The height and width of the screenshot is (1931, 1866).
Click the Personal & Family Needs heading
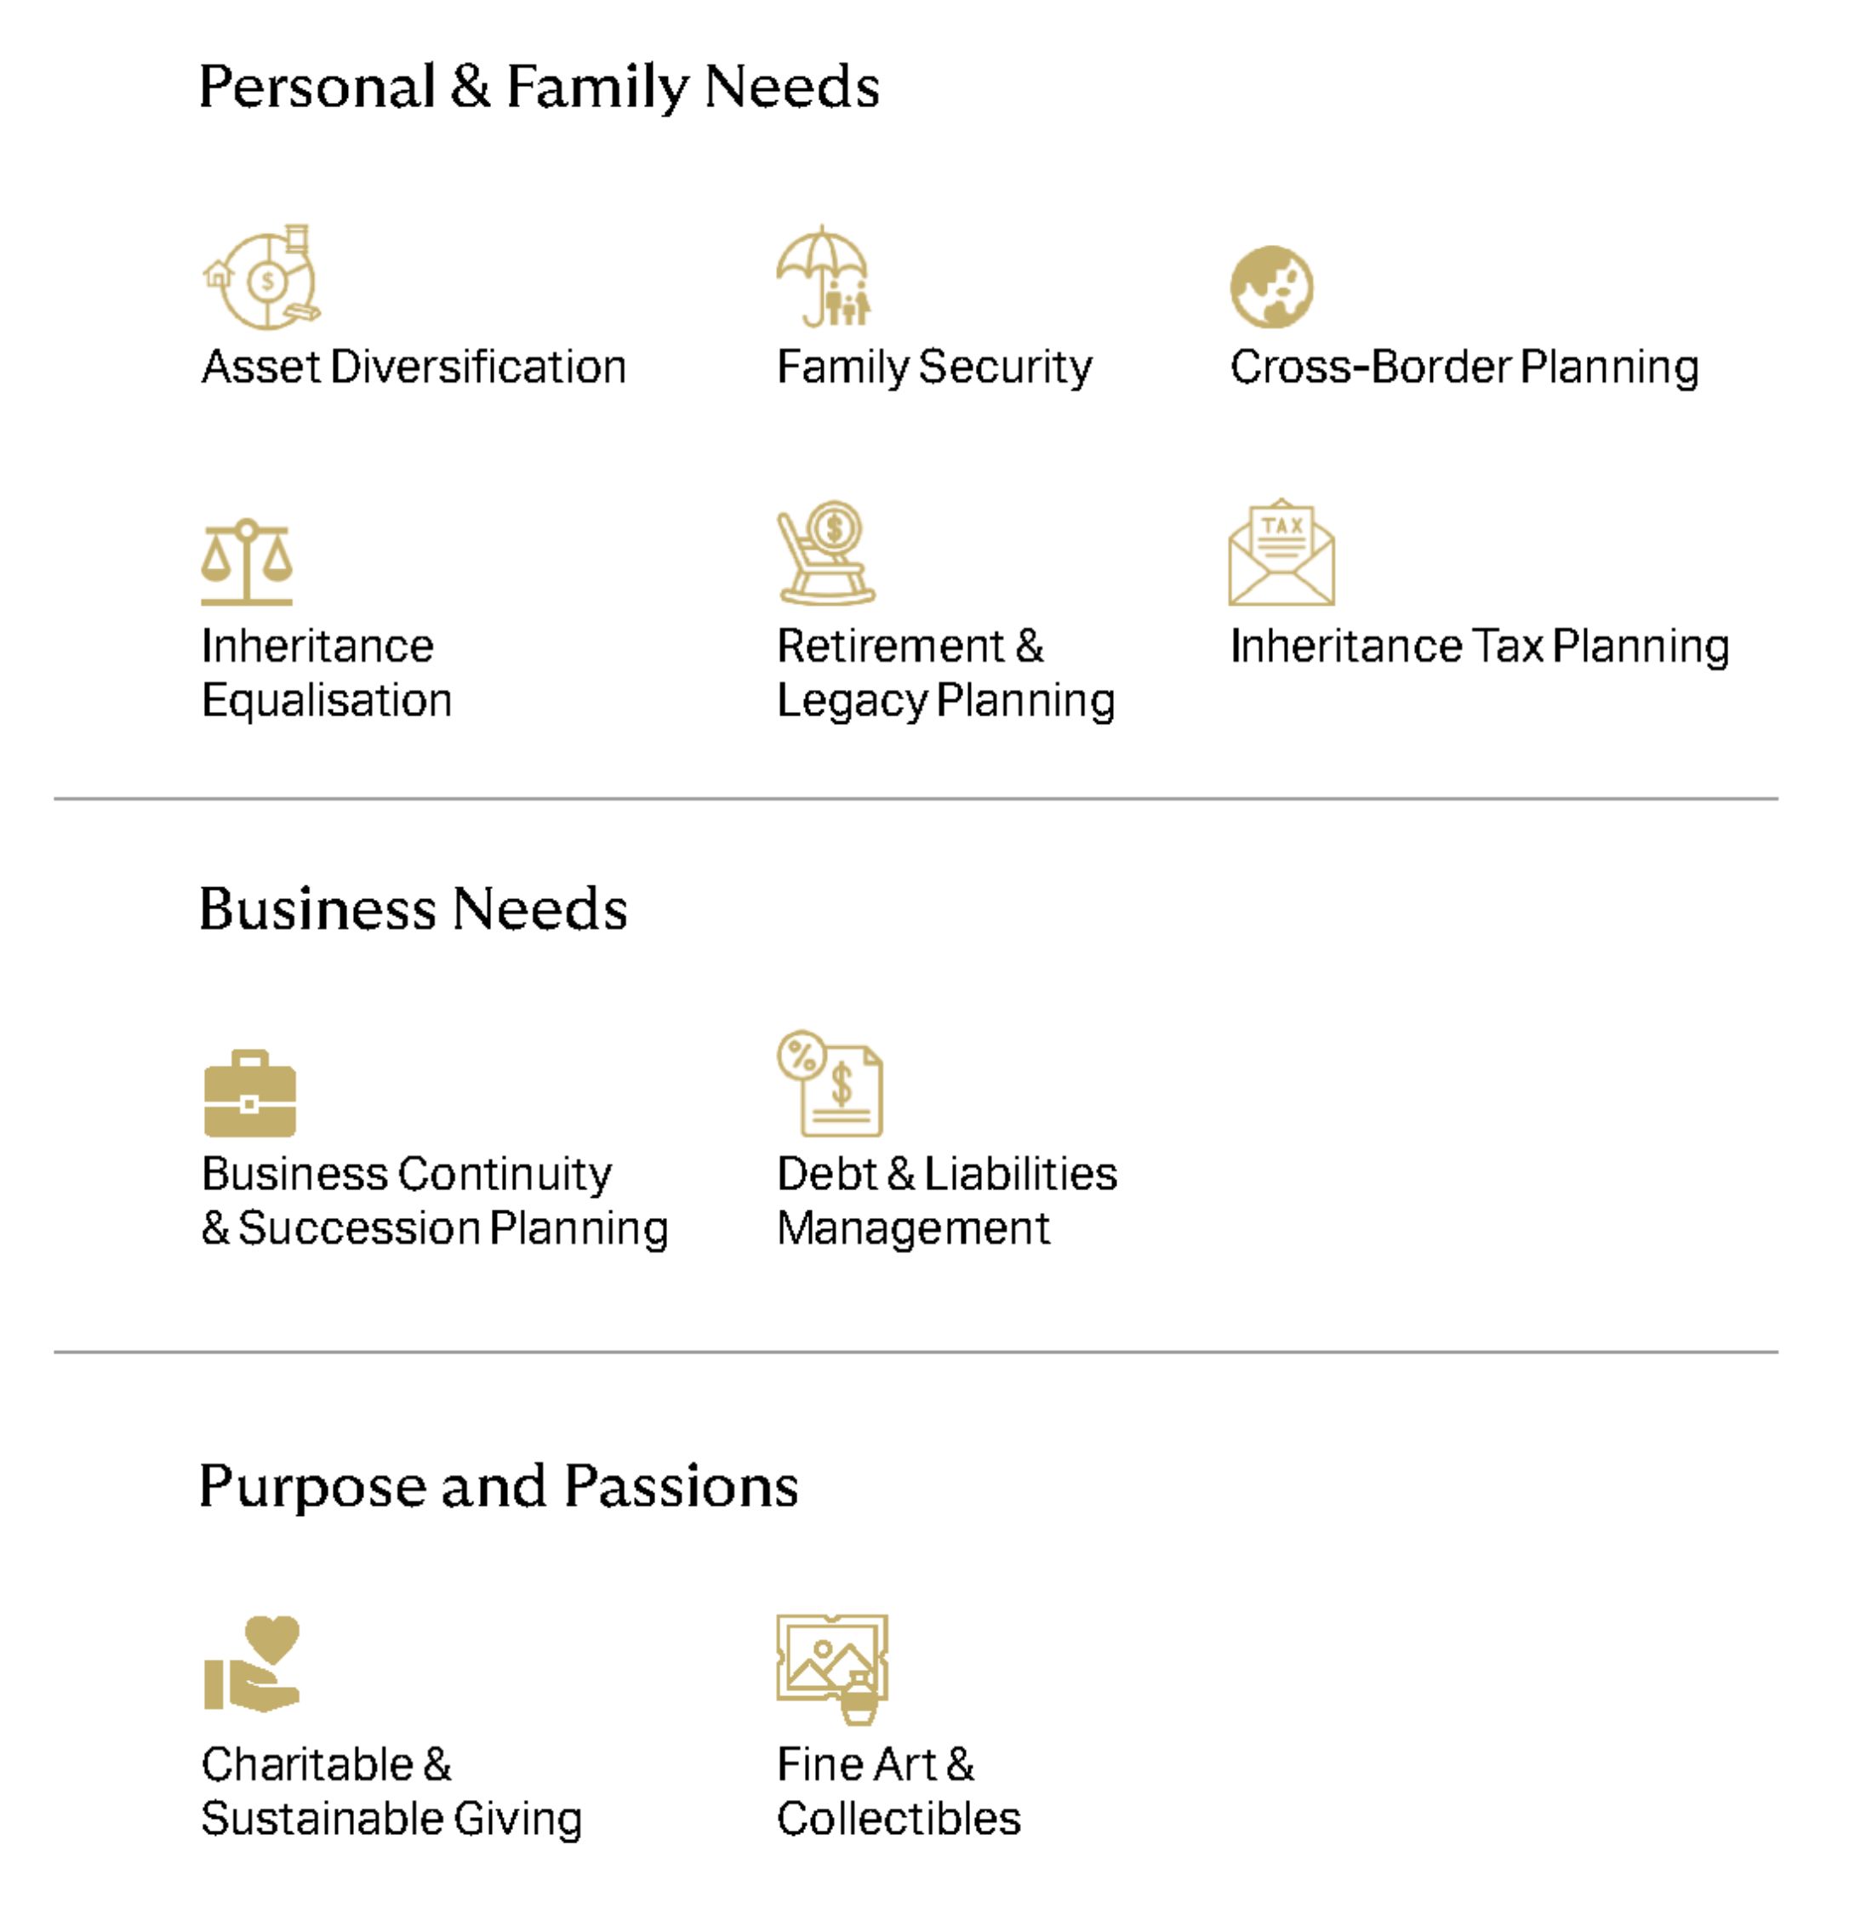pos(539,87)
